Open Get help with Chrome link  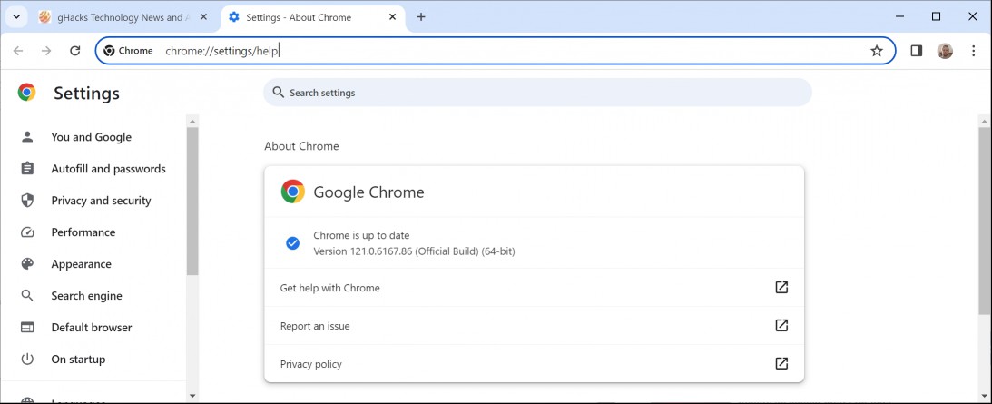tap(534, 288)
